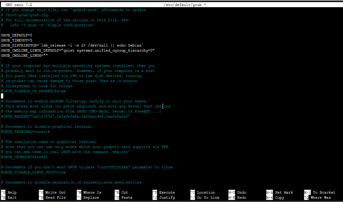Click the Help shortcut in the bottom bar

(12, 192)
